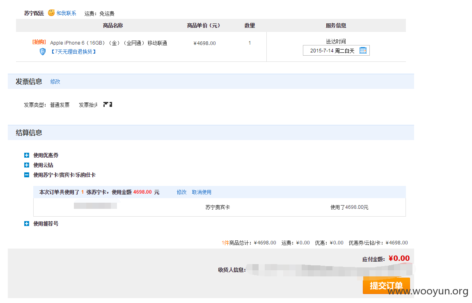472x303 pixels.
Task: Click the 苏宁贵宾卡 card type text
Action: [218, 207]
